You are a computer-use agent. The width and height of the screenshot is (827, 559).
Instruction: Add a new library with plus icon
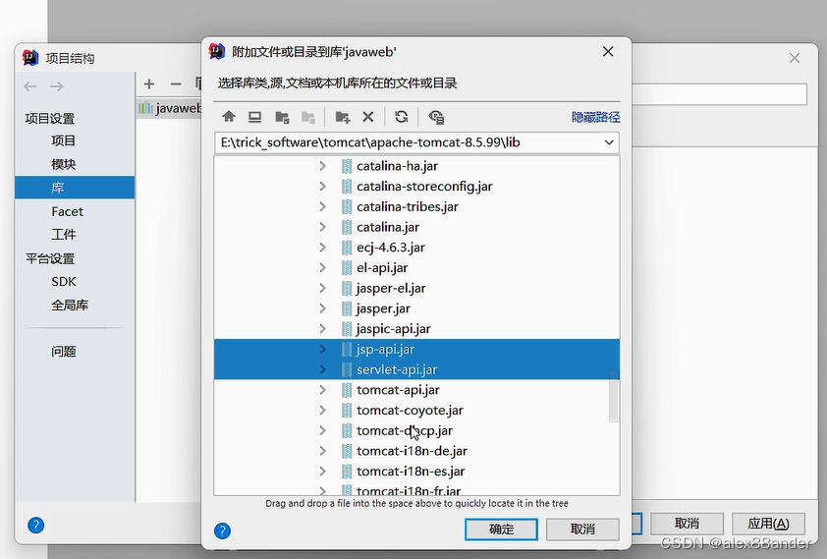149,84
